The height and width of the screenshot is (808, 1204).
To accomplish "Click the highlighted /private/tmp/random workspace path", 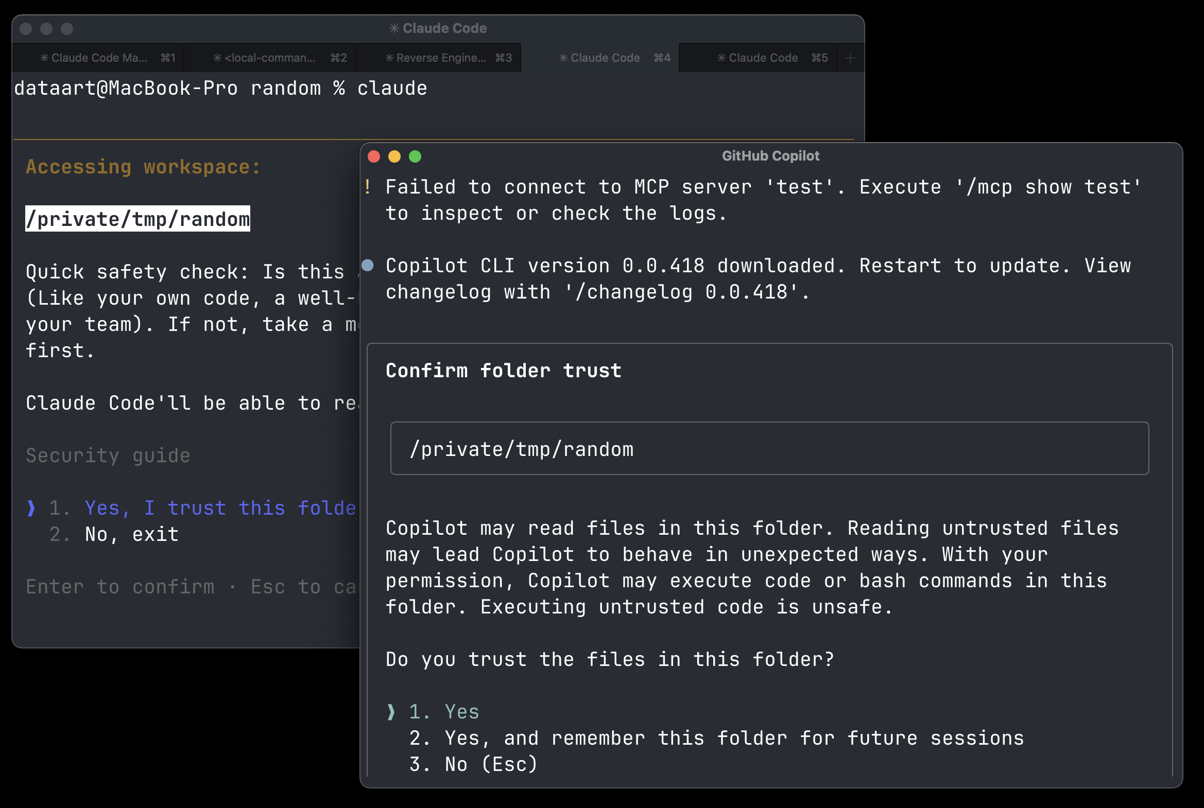I will tap(137, 219).
